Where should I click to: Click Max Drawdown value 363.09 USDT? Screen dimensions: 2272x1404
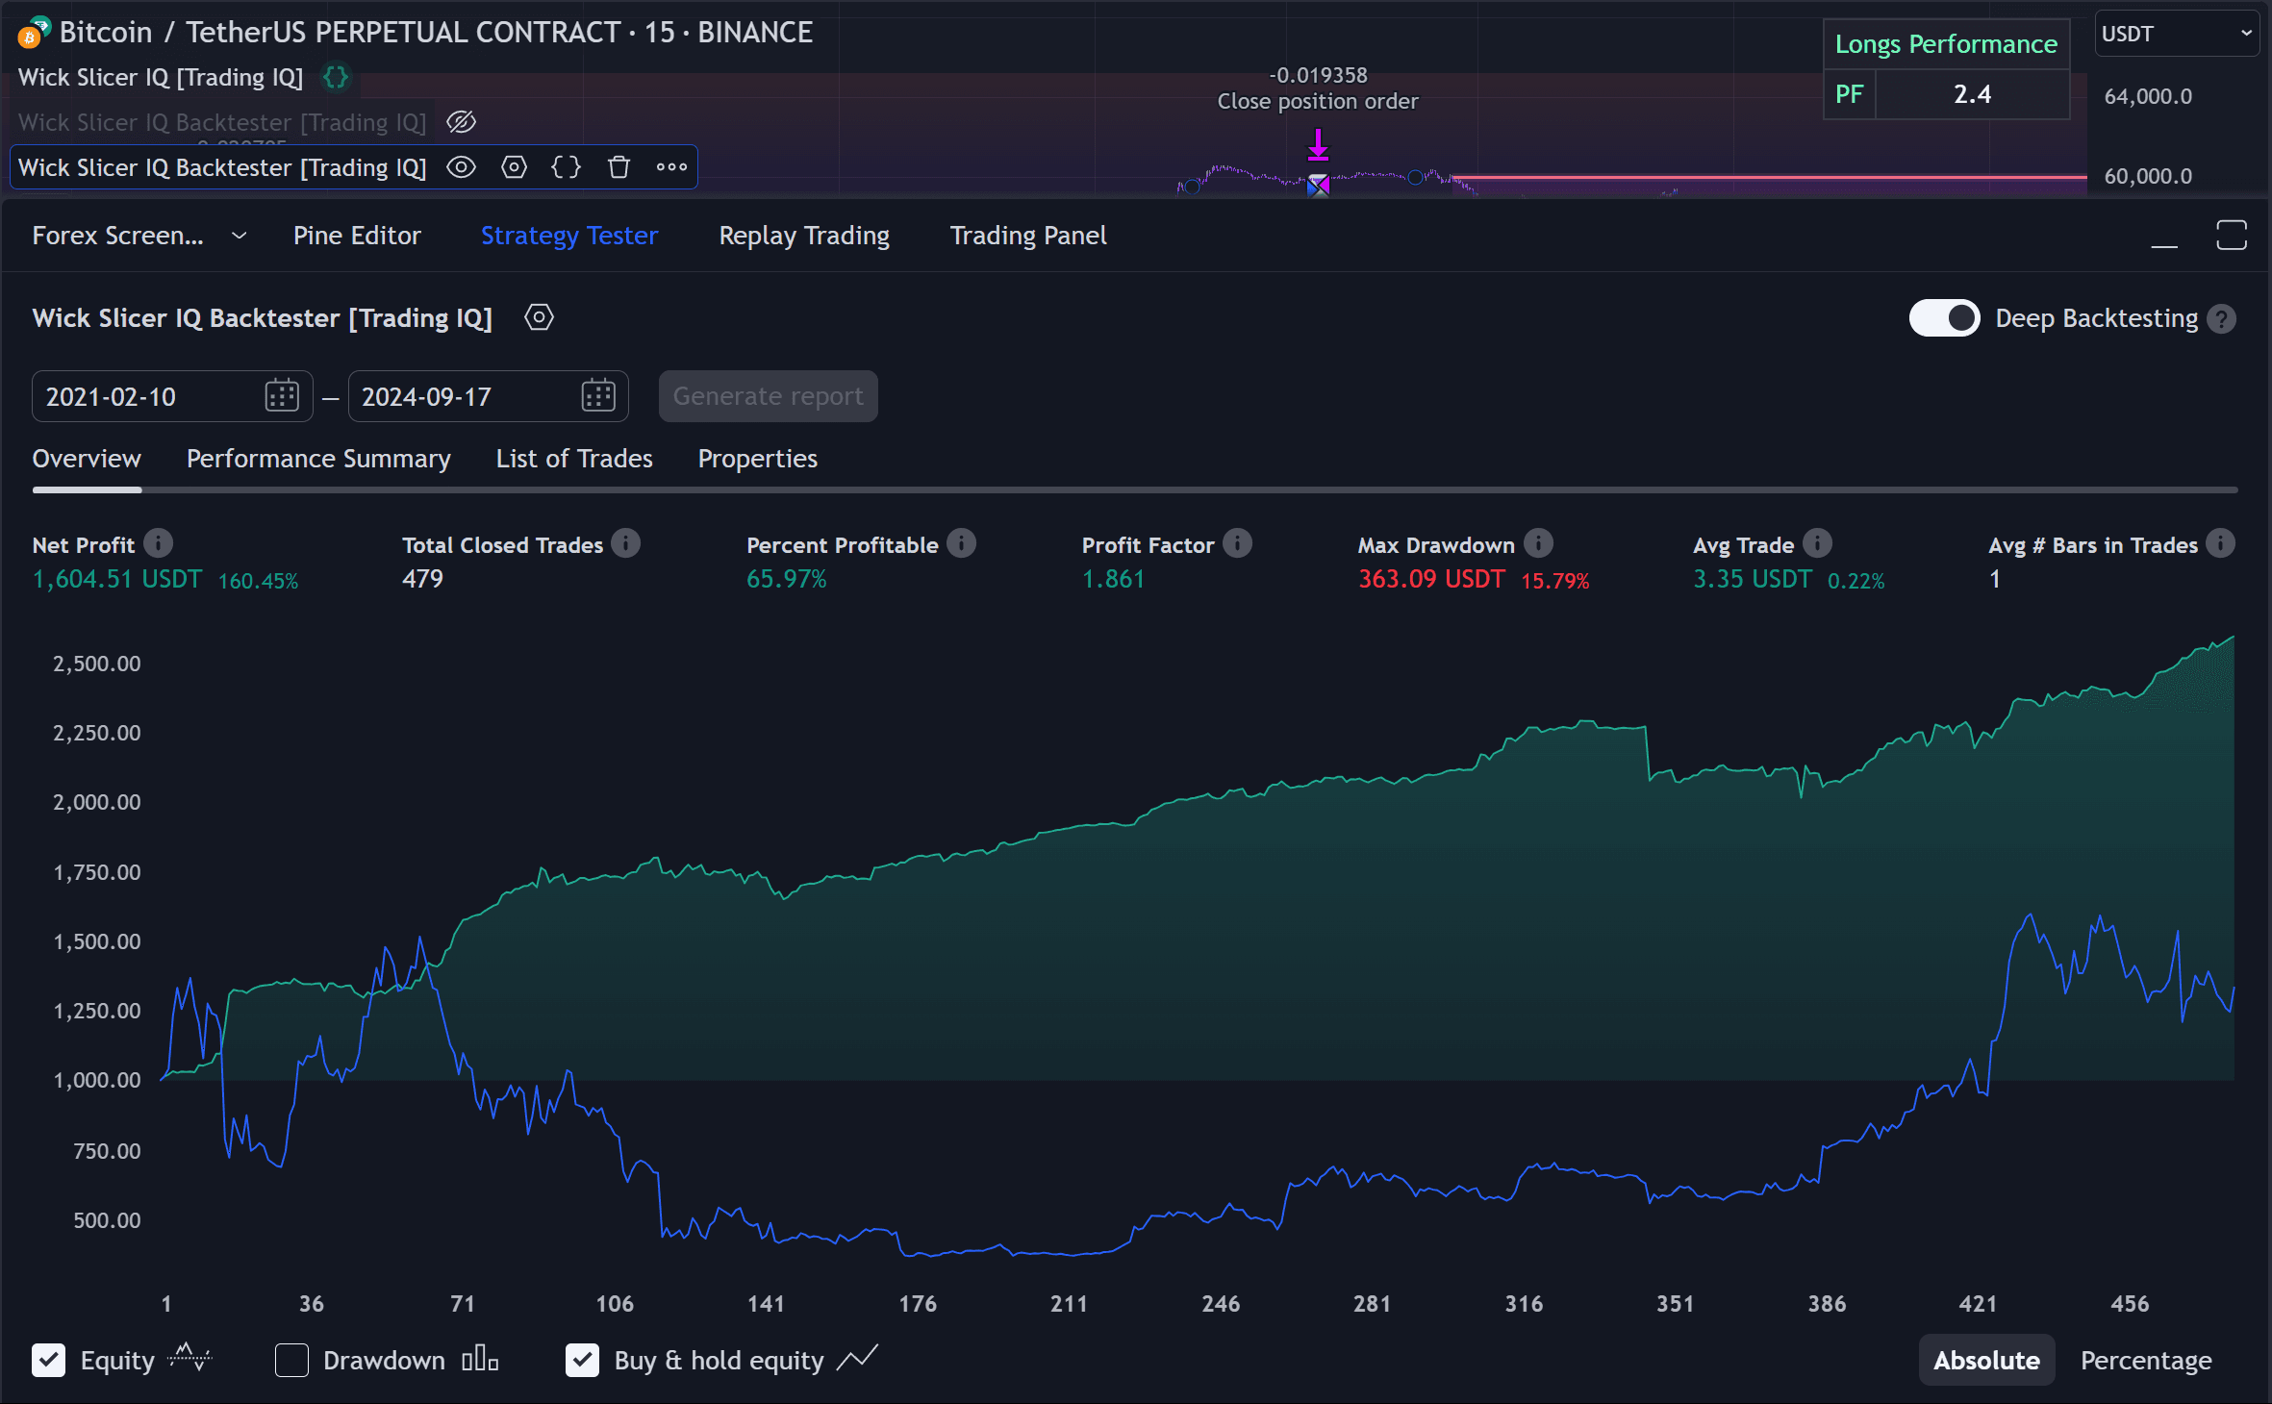(x=1431, y=579)
